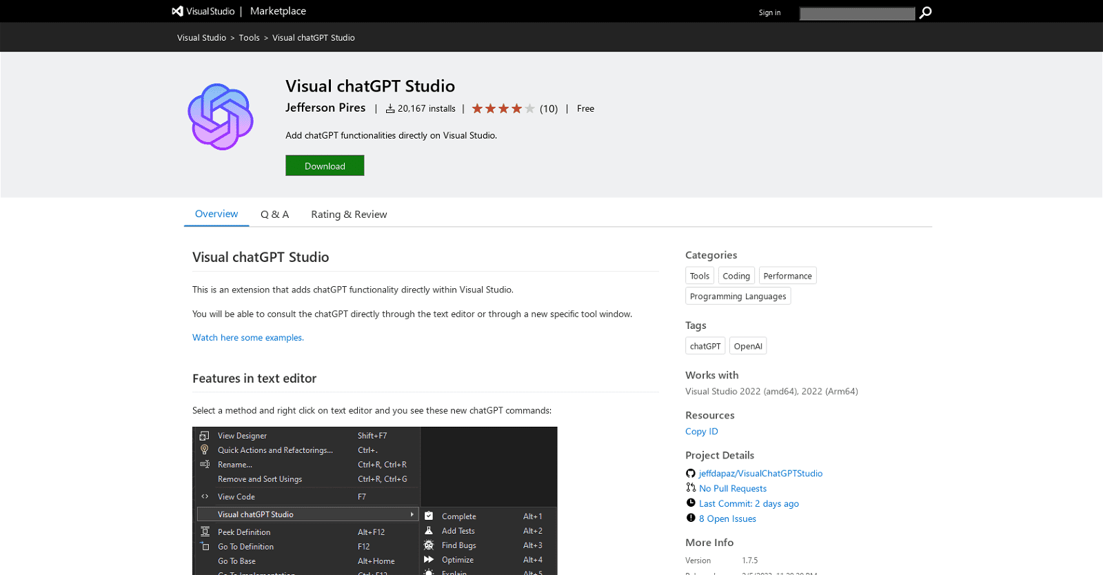Click the Complete checkmark icon
The width and height of the screenshot is (1103, 575).
[x=429, y=516]
